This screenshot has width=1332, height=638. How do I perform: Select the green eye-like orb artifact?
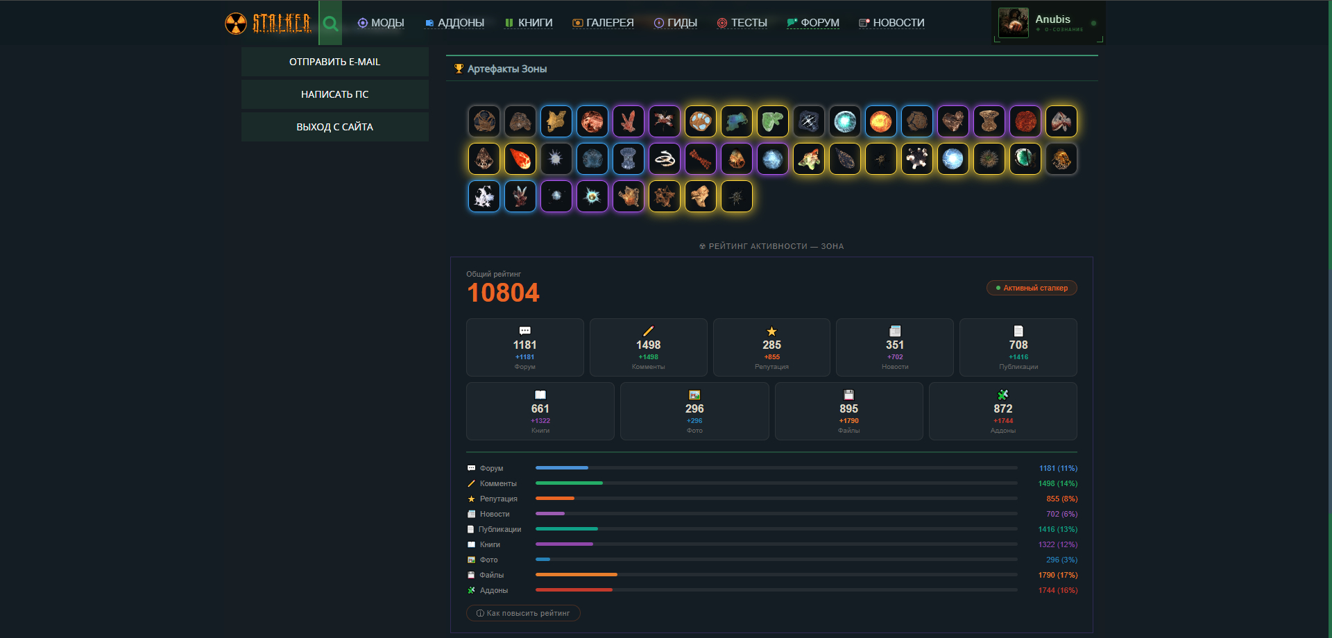[1025, 159]
